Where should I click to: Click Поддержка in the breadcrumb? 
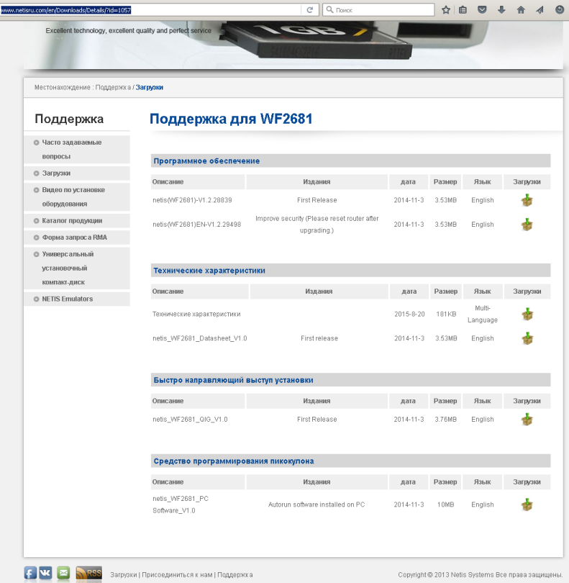point(113,87)
